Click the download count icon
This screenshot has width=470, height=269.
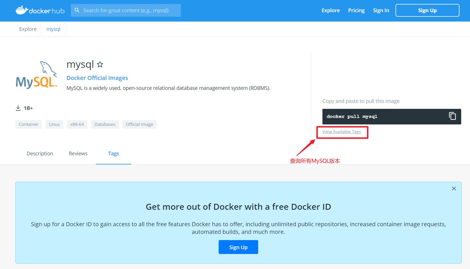coord(18,108)
